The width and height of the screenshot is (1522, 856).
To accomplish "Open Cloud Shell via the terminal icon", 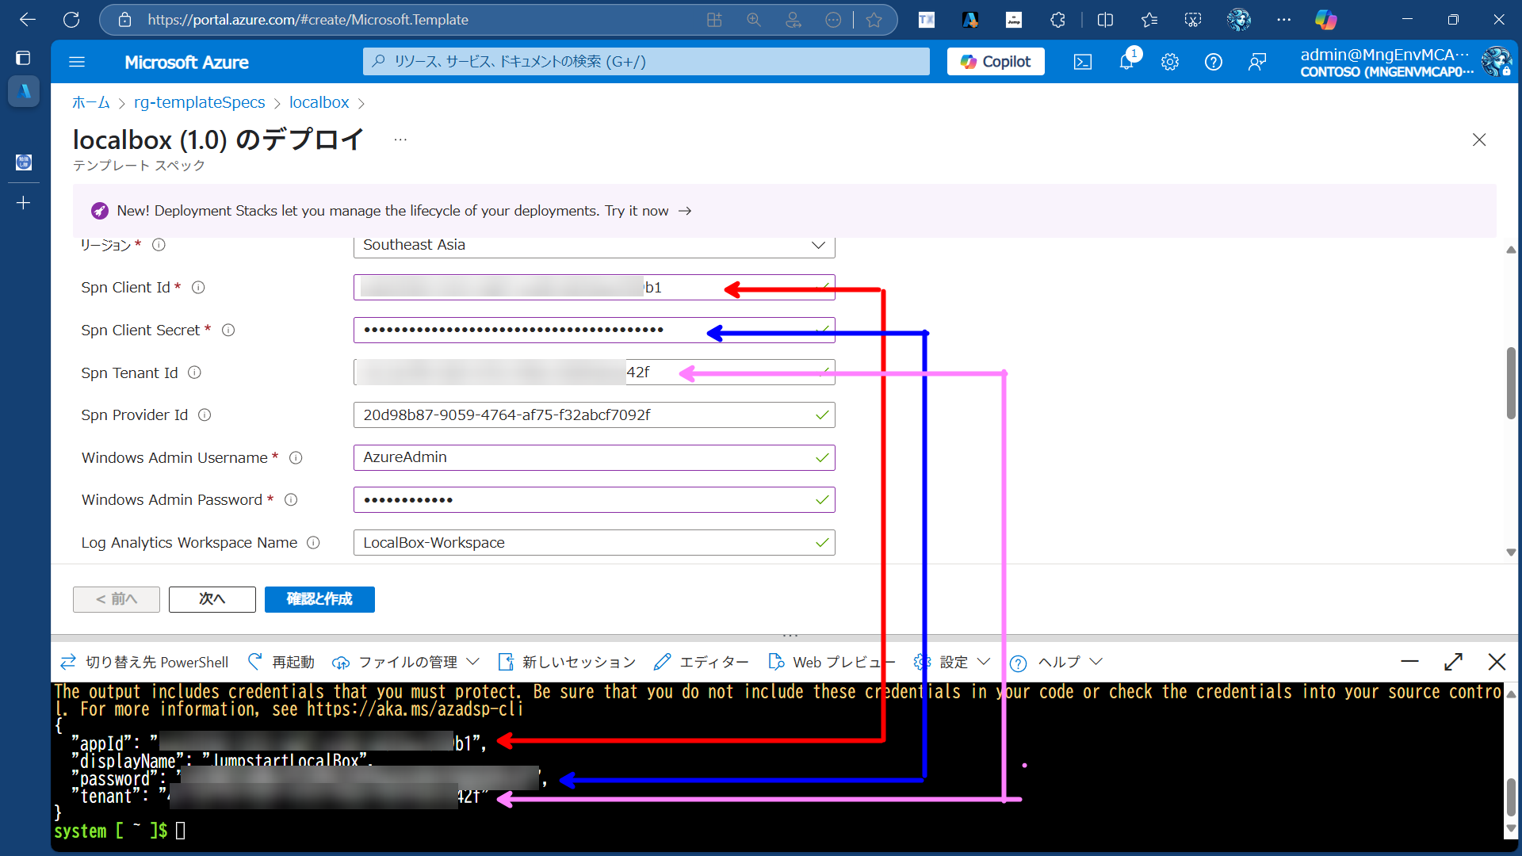I will click(x=1083, y=61).
